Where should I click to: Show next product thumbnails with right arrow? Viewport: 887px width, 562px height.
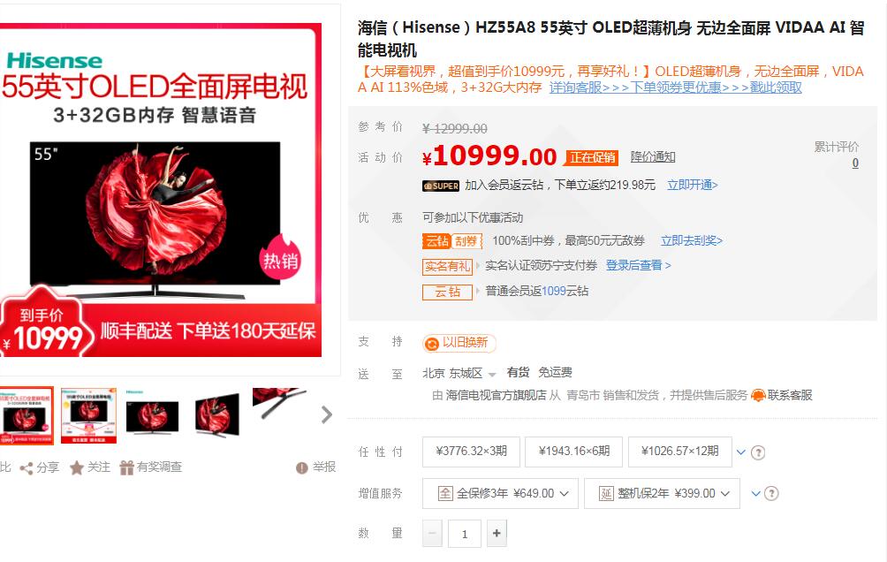326,414
